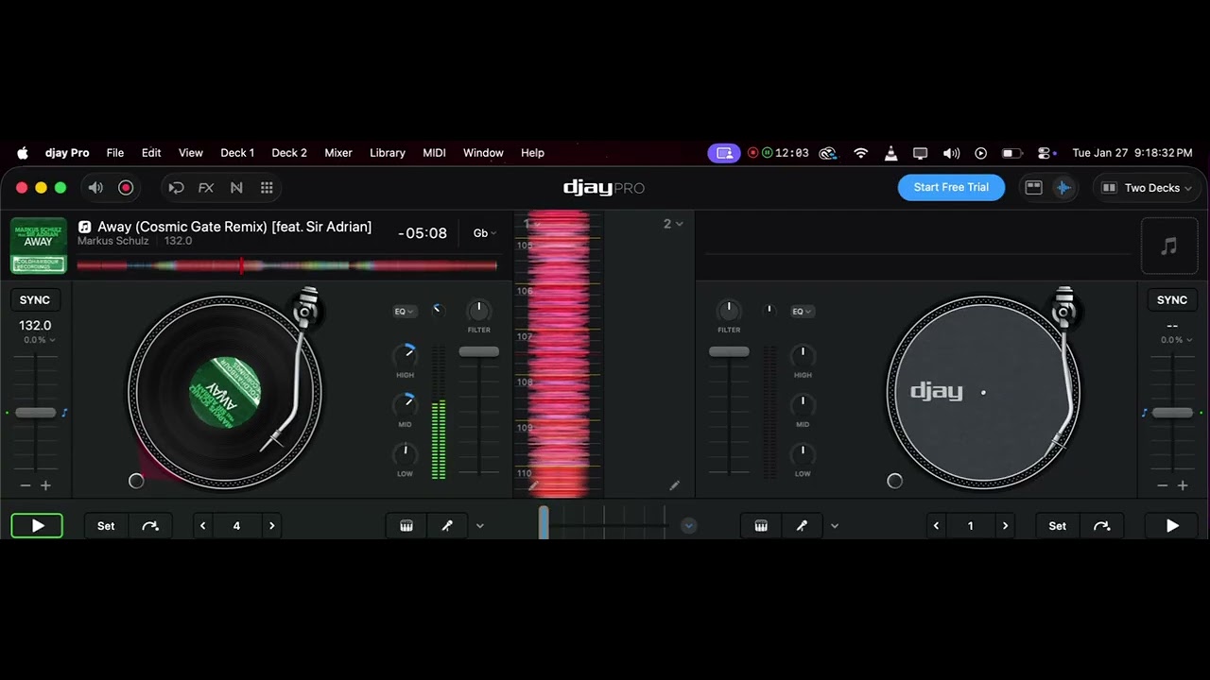The width and height of the screenshot is (1210, 680).
Task: Click the crossfader handle
Action: tap(544, 522)
